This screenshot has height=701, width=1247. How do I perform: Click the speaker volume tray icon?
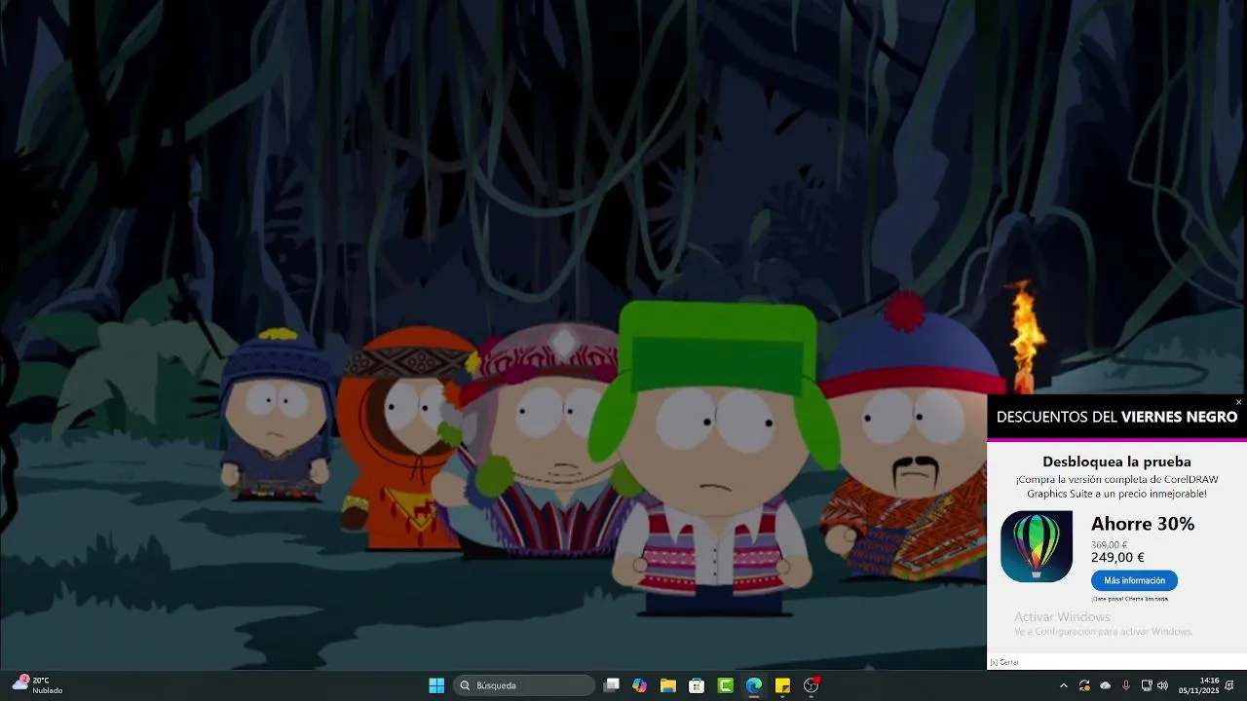(1162, 685)
